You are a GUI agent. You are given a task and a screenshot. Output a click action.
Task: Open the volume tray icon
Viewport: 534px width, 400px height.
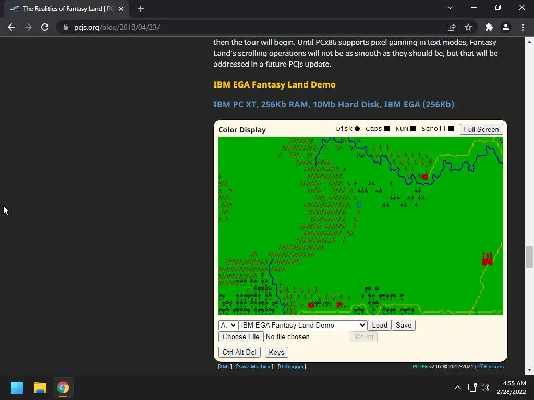(x=484, y=387)
